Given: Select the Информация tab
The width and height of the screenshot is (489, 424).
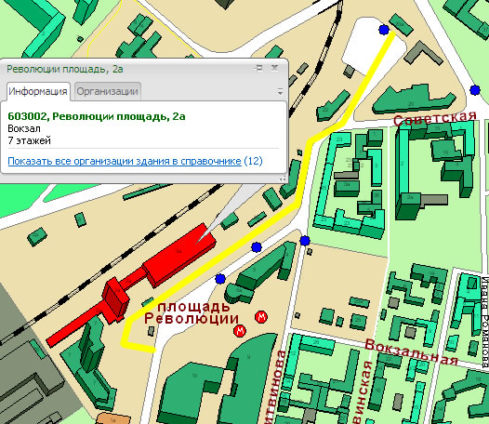Looking at the screenshot, I should tap(38, 91).
